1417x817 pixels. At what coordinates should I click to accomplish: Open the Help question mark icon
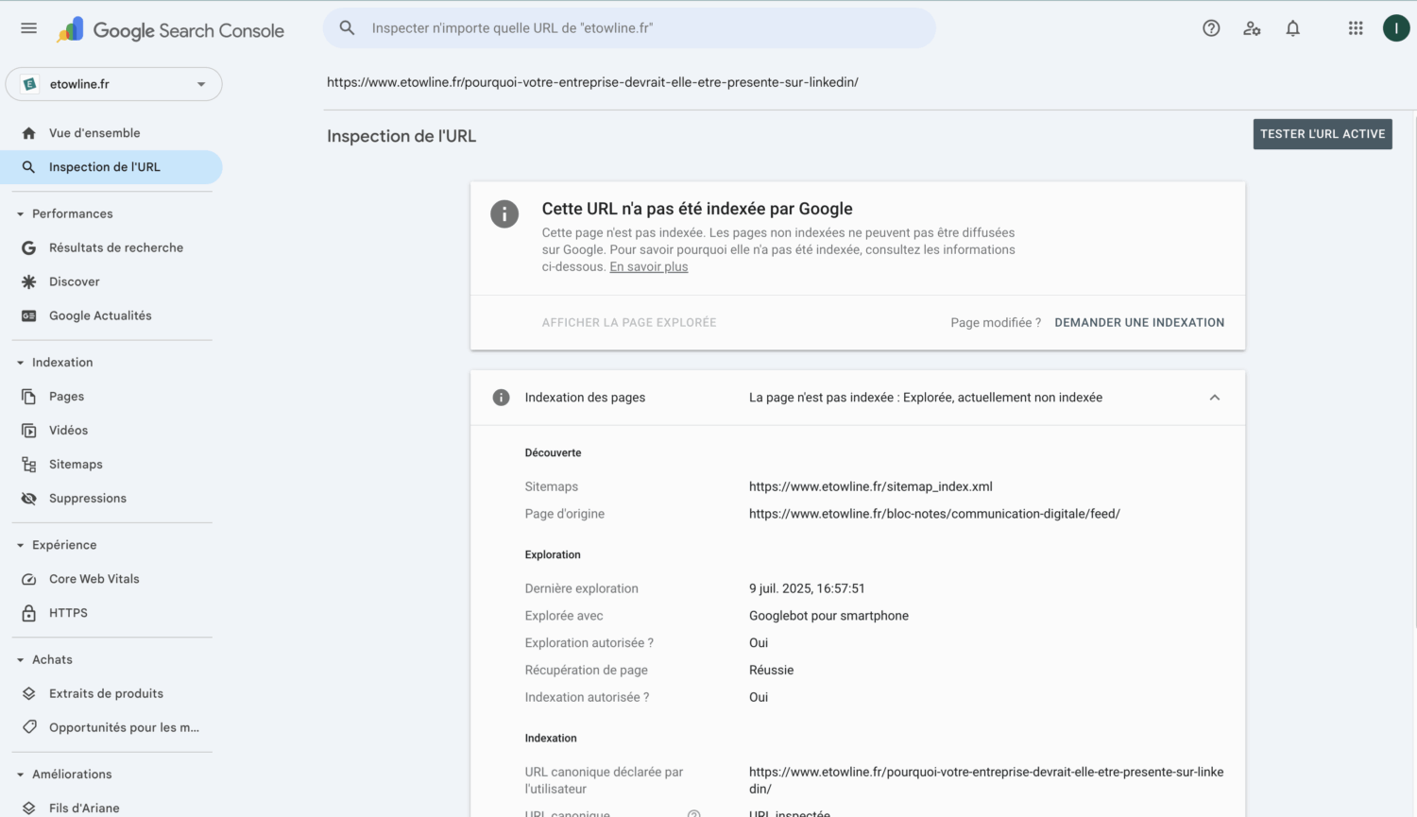(1211, 28)
